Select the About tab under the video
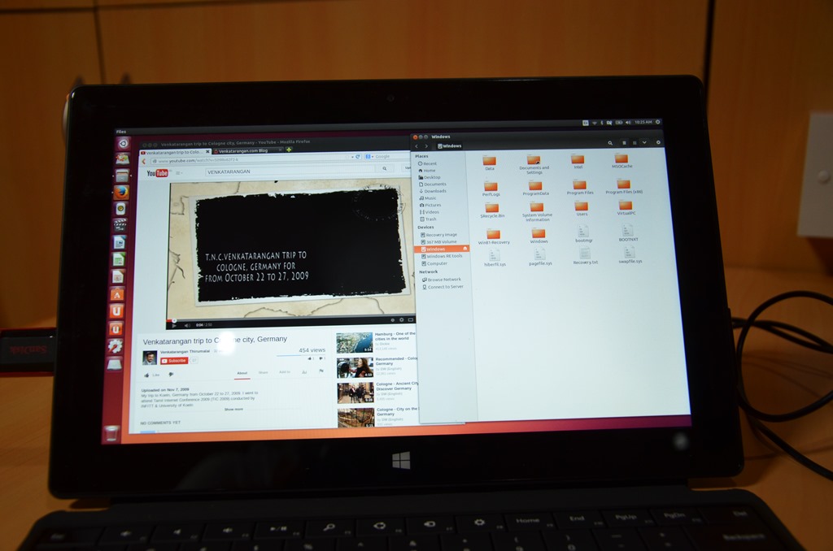Screen dimensions: 833x551 (x=242, y=372)
